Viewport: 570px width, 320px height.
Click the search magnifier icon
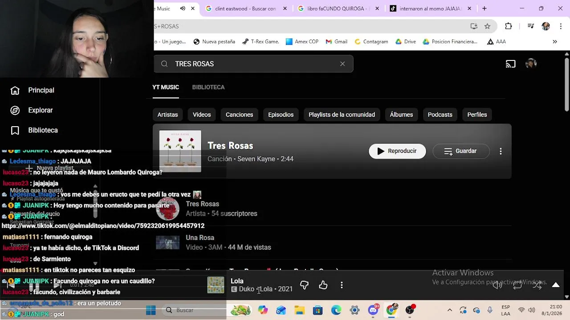(x=164, y=64)
